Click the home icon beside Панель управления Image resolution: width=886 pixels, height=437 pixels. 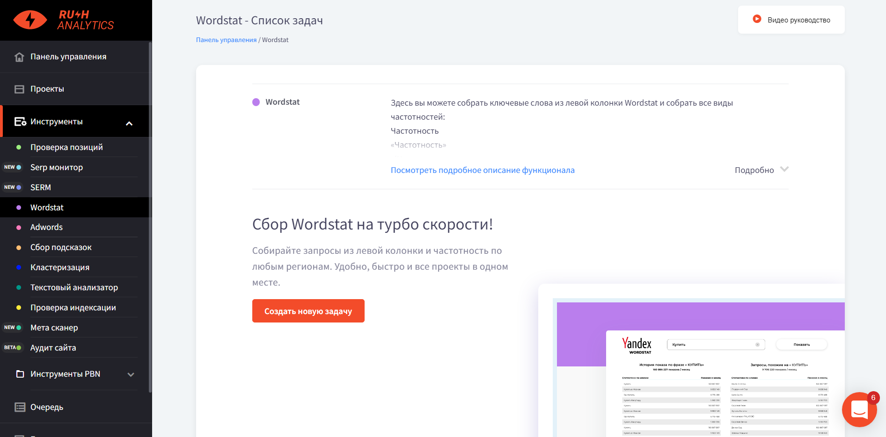pos(19,57)
